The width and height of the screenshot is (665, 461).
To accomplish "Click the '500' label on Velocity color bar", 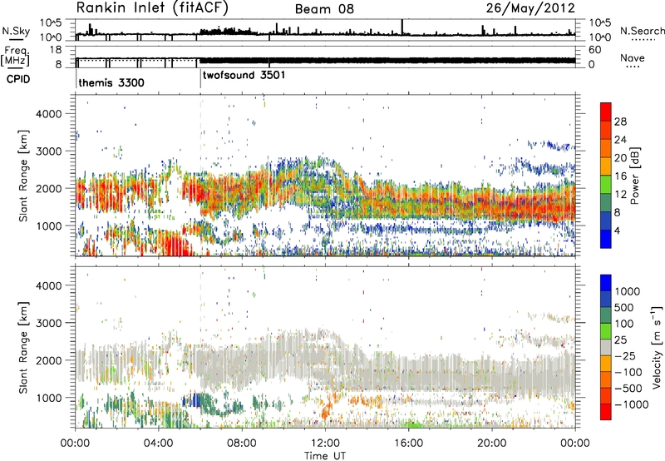I will (625, 307).
